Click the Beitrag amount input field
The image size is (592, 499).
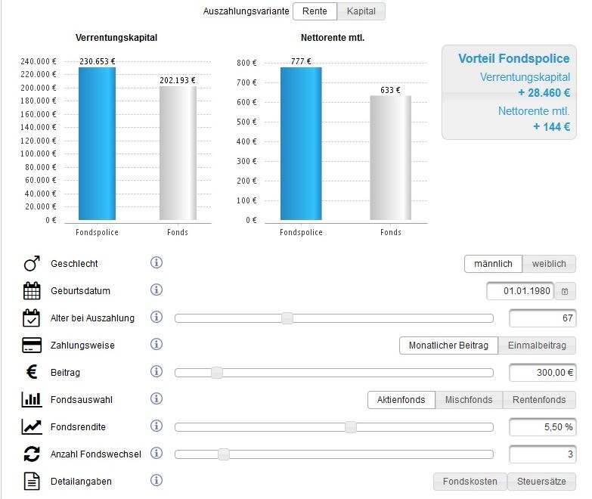(542, 373)
